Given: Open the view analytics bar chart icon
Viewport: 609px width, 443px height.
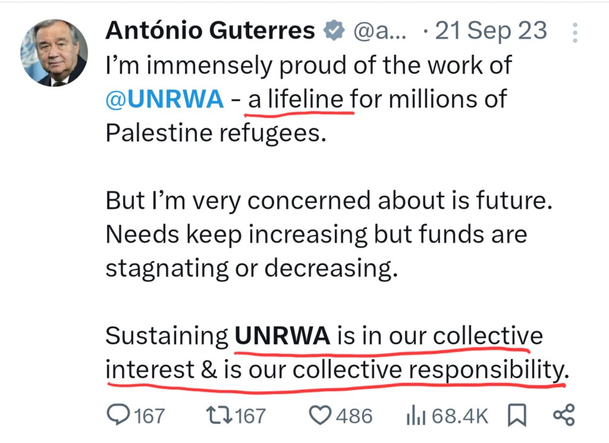Looking at the screenshot, I should pyautogui.click(x=415, y=416).
